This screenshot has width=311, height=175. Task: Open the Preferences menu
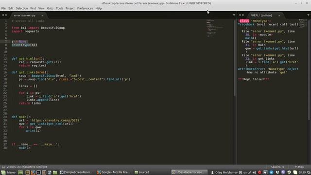click(85, 8)
